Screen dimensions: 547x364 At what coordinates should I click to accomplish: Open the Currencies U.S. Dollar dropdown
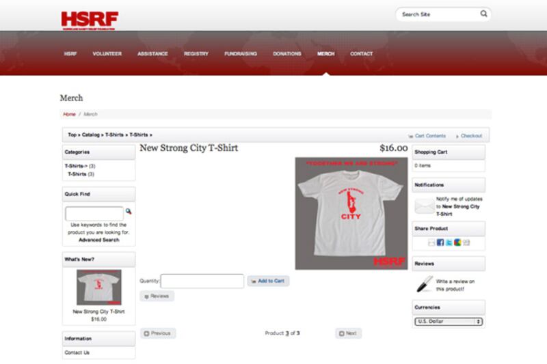[x=449, y=321]
